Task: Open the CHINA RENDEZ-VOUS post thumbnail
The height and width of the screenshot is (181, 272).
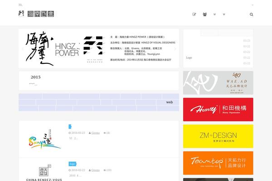Action: point(44,172)
